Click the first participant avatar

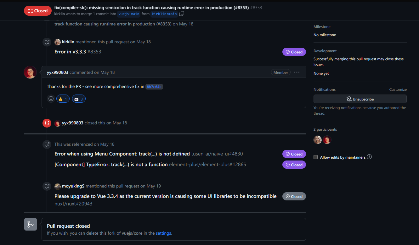[x=318, y=140]
